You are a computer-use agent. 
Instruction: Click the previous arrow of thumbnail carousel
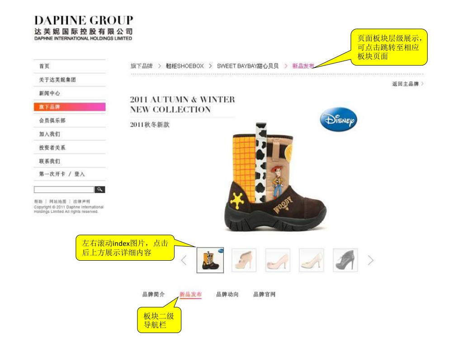pyautogui.click(x=184, y=260)
